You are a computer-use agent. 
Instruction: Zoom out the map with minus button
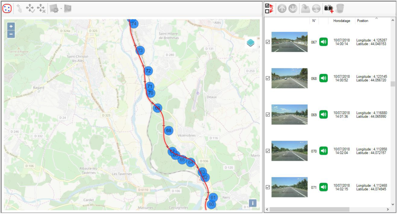[x=11, y=34]
